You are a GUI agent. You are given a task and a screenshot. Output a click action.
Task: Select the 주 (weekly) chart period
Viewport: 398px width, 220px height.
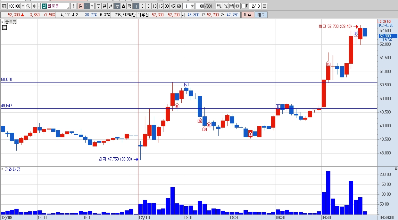click(x=98, y=6)
